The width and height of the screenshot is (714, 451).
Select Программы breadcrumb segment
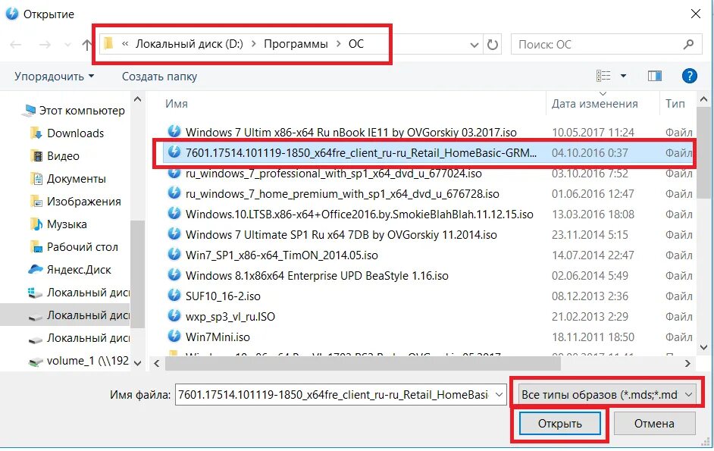click(296, 44)
